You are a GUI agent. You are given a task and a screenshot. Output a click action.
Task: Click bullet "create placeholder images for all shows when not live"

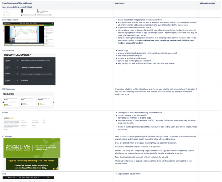pyautogui.click(x=140, y=20)
